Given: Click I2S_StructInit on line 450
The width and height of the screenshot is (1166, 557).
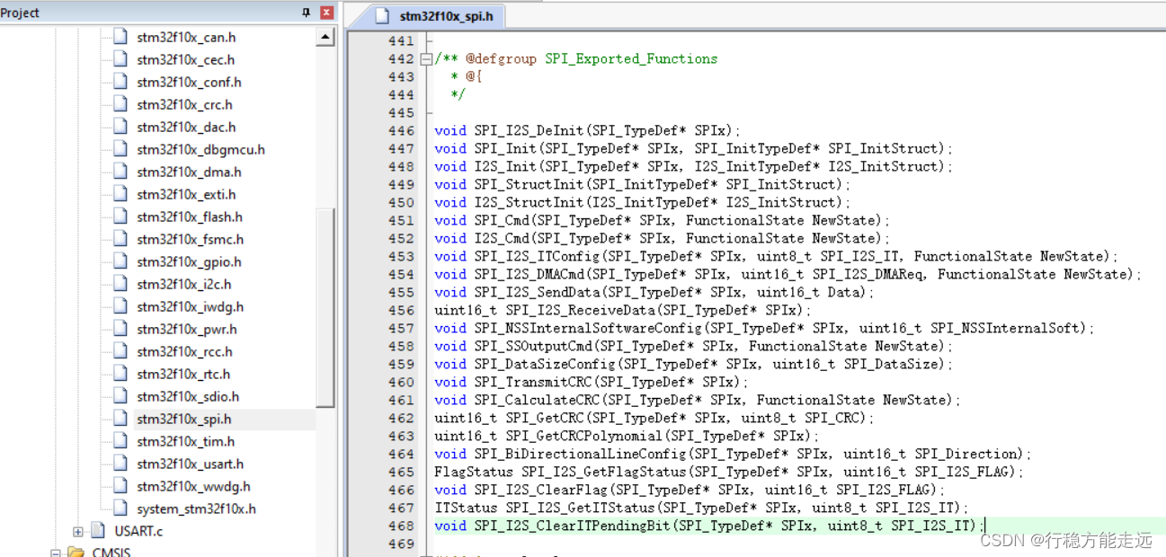Looking at the screenshot, I should tap(529, 203).
